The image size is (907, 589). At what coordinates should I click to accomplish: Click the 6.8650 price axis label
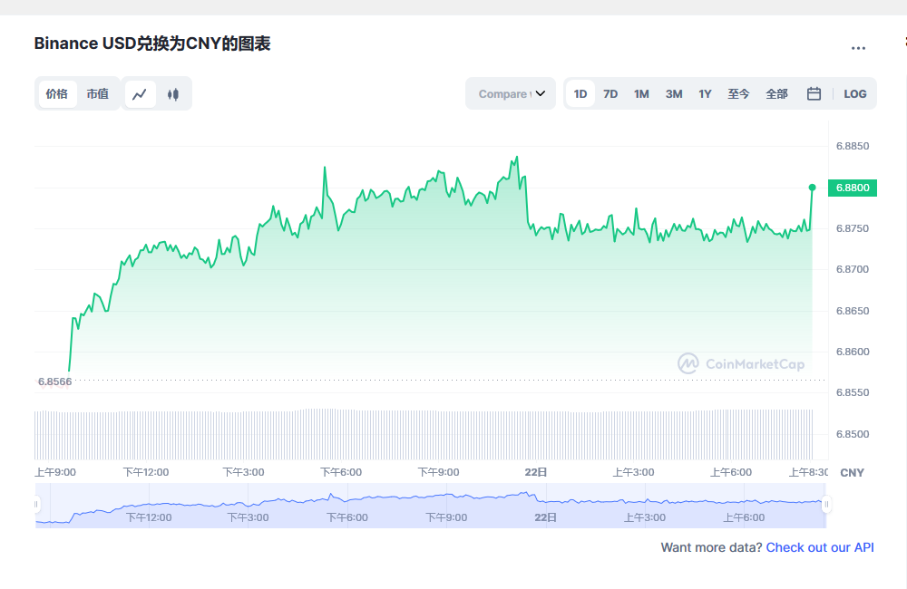pyautogui.click(x=853, y=311)
